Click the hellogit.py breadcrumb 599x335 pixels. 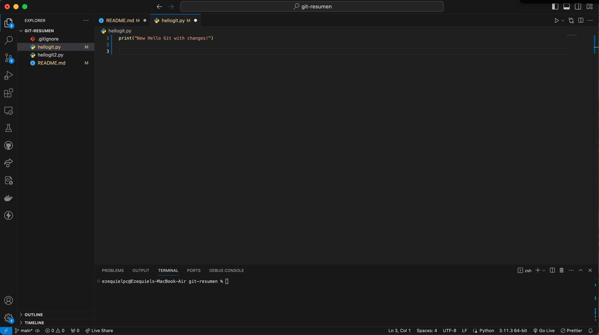[120, 31]
